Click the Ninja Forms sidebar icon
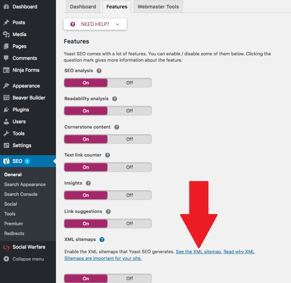 click(x=6, y=70)
